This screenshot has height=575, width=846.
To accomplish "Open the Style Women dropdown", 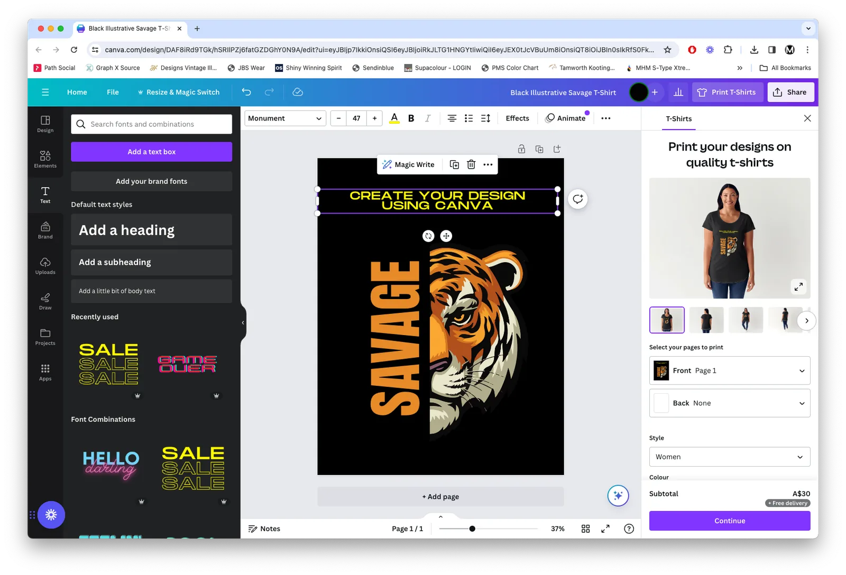I will 730,457.
